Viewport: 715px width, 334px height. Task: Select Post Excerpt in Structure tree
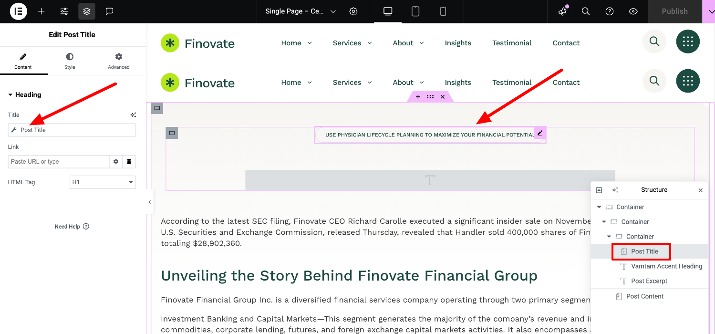click(x=649, y=281)
